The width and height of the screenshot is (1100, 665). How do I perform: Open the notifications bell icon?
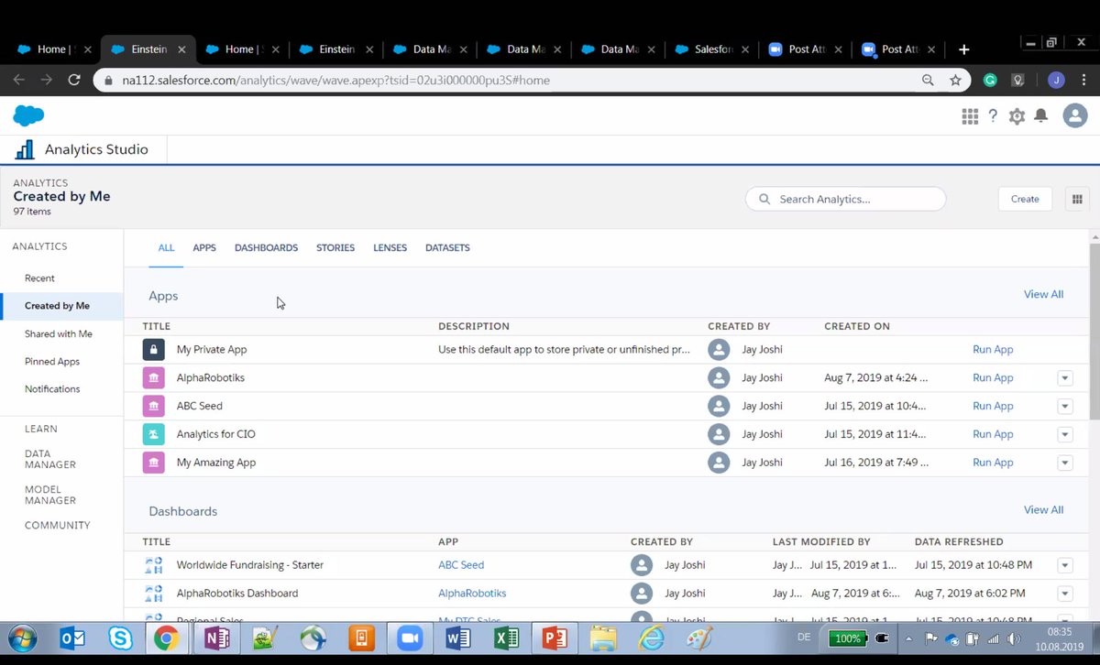[1041, 116]
